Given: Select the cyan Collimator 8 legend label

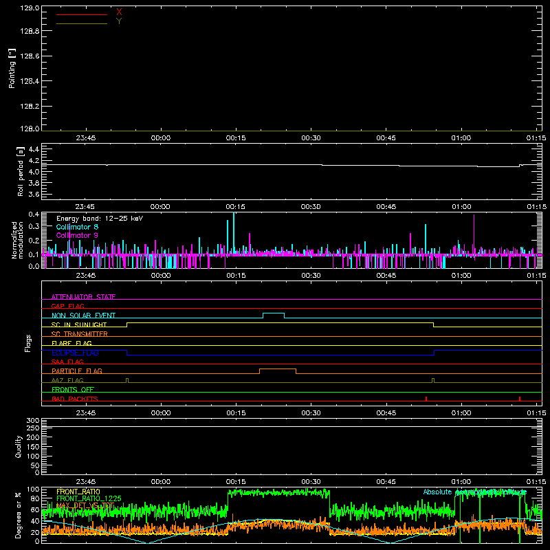Looking at the screenshot, I should coord(77,227).
